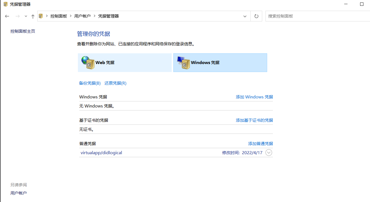Expand virtualapp/didlogical with the chevron button

[x=269, y=153]
